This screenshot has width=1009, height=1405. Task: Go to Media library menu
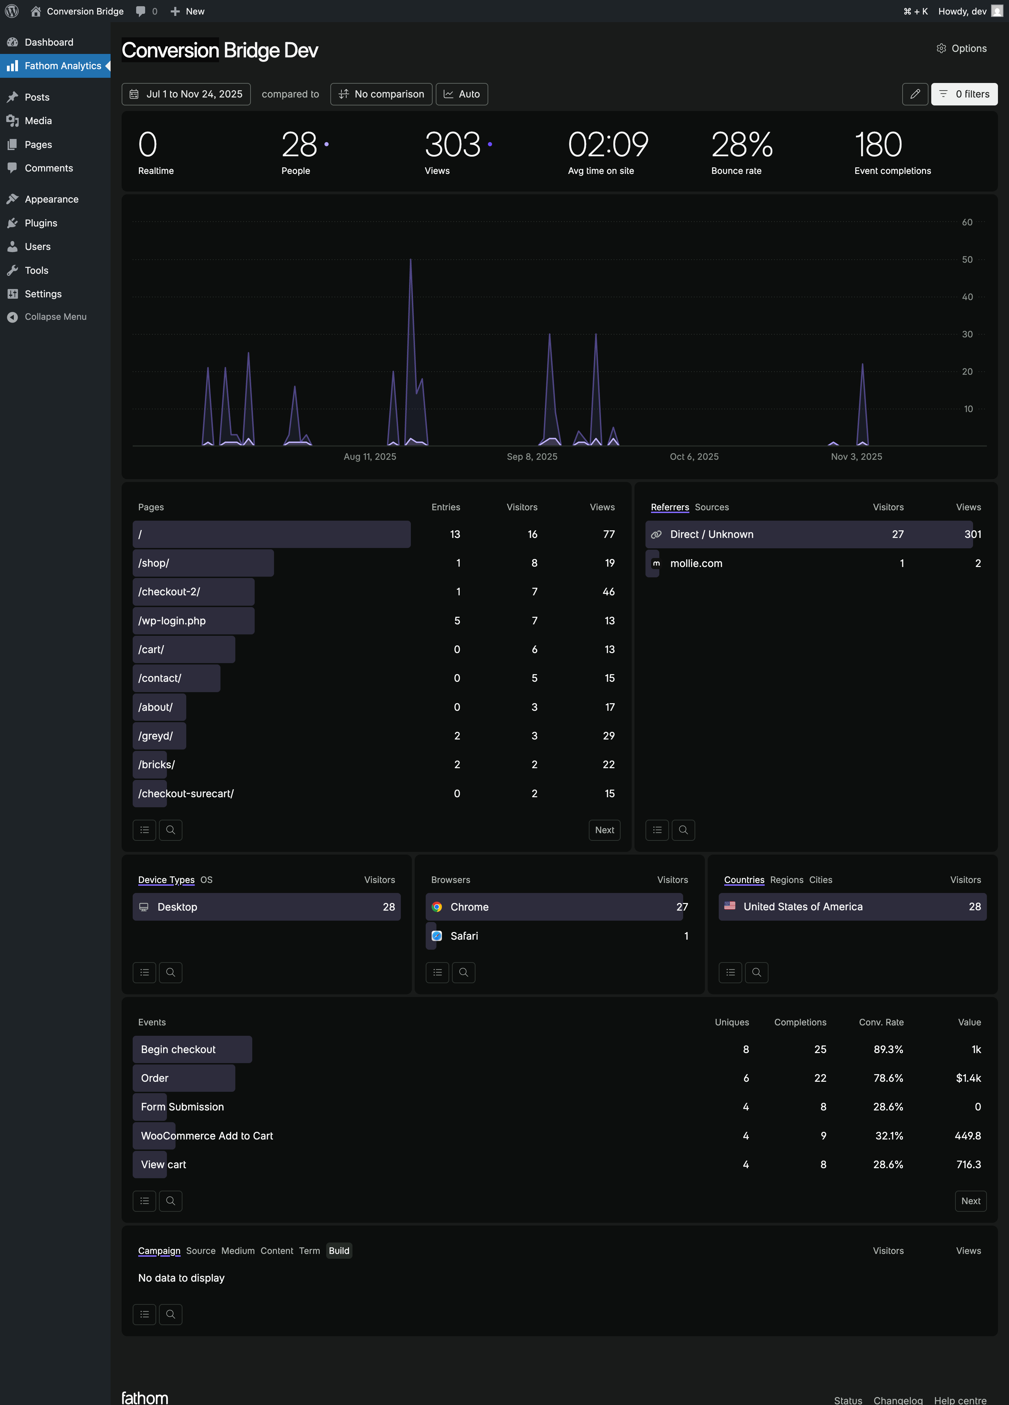tap(55, 121)
